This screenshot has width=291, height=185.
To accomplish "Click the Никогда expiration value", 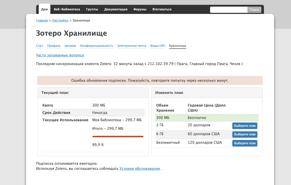I will [x=100, y=113].
